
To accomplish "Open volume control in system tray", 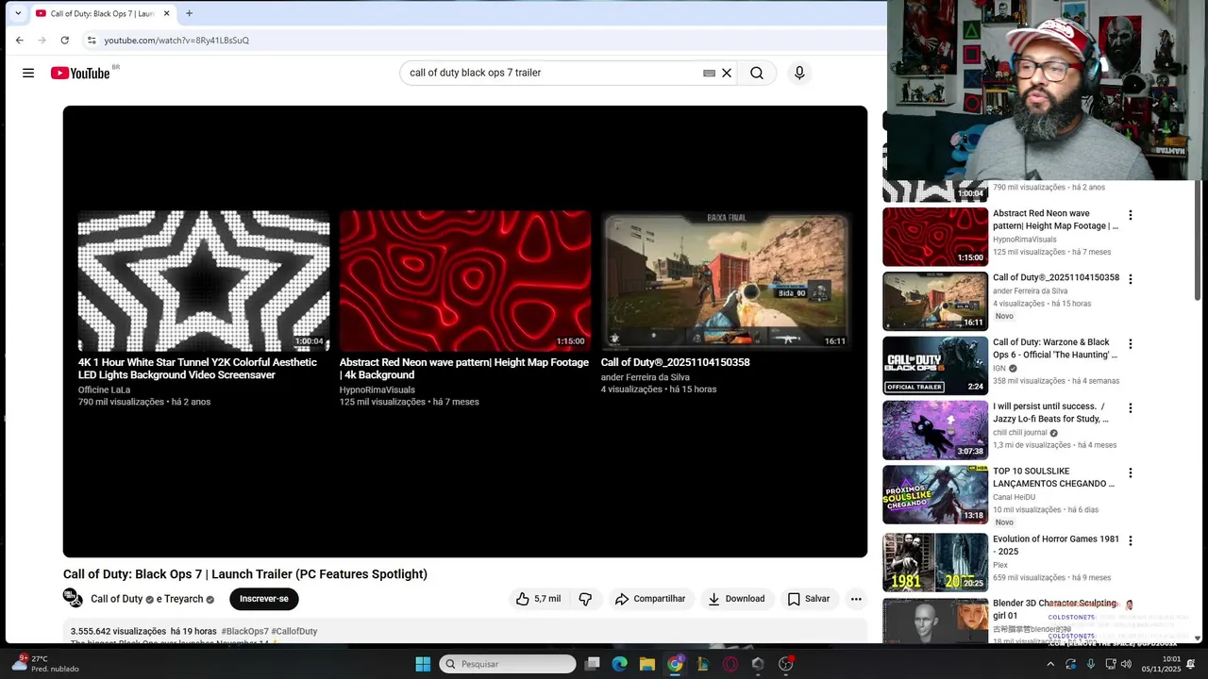I will [1126, 664].
